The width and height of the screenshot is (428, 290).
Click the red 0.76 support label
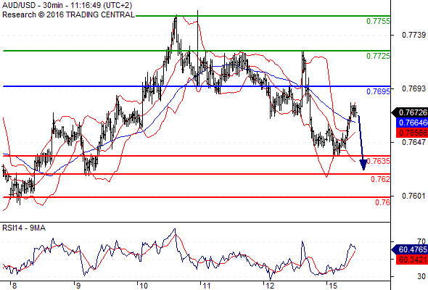click(x=382, y=202)
